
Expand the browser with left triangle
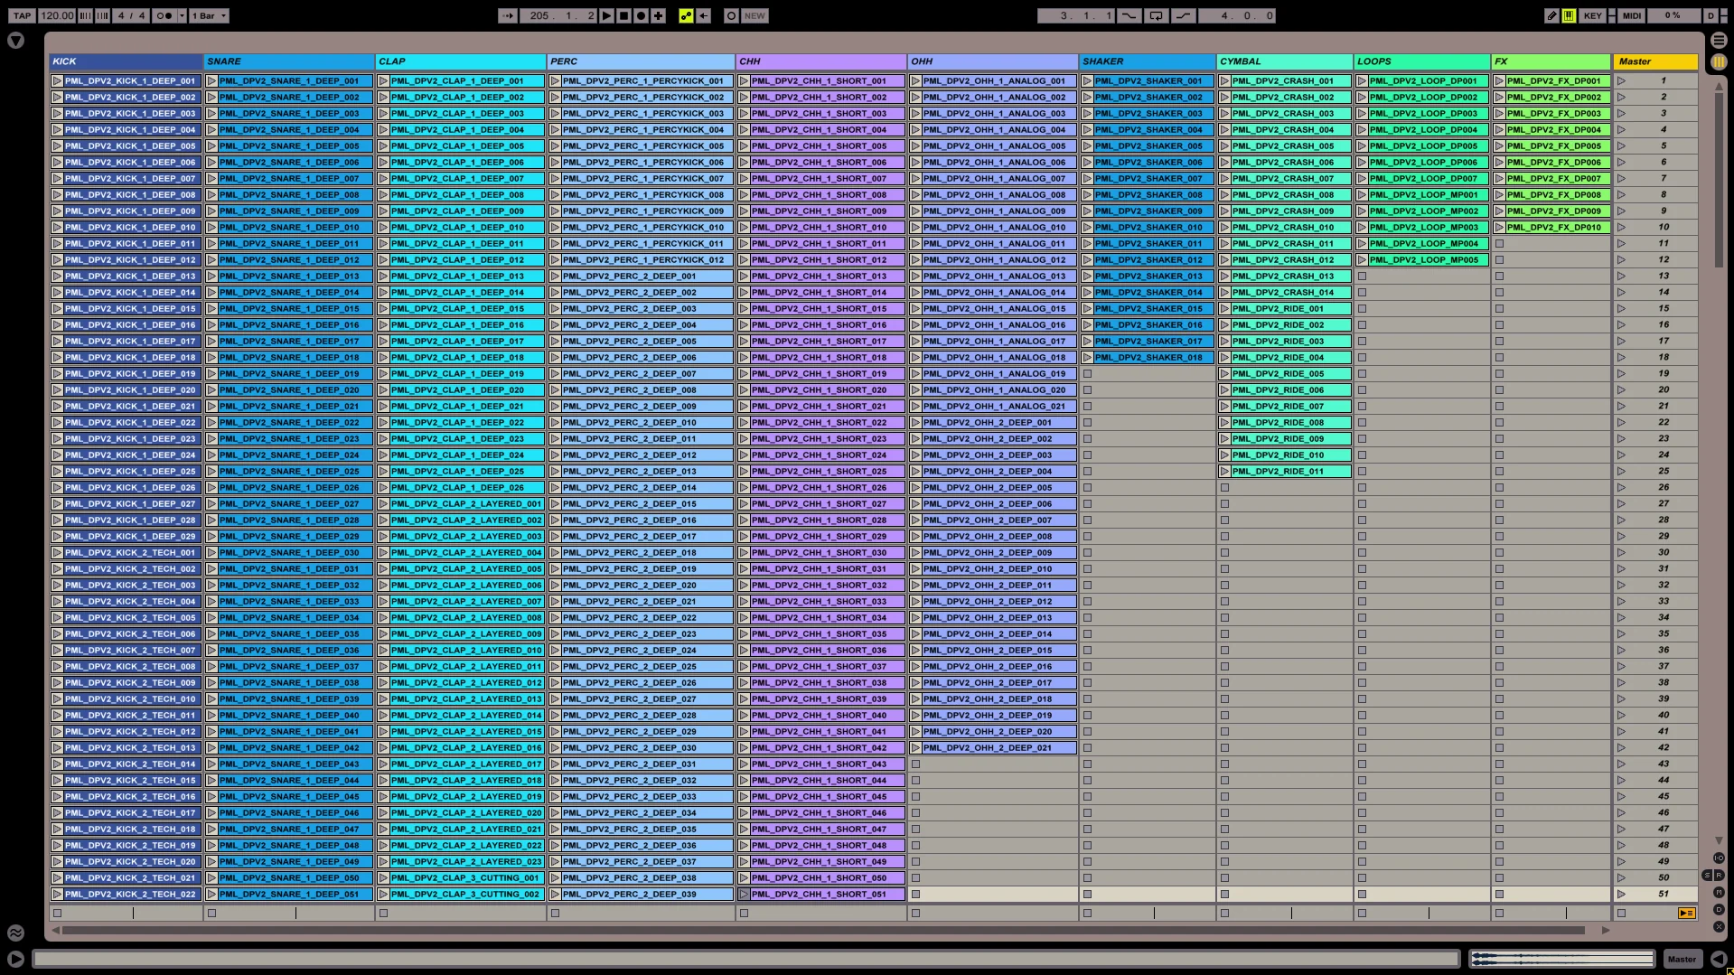click(15, 41)
